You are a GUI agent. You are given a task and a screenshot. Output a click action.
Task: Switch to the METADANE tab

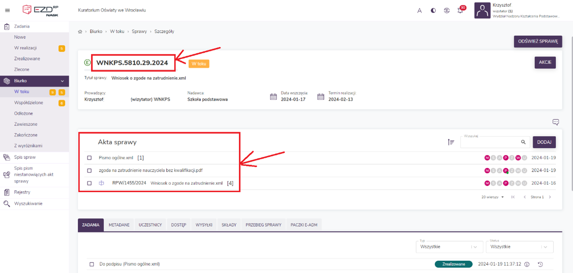[119, 225]
